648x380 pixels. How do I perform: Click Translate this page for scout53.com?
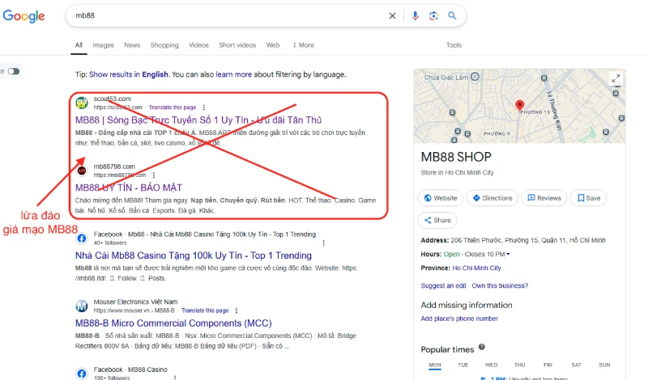pyautogui.click(x=173, y=108)
